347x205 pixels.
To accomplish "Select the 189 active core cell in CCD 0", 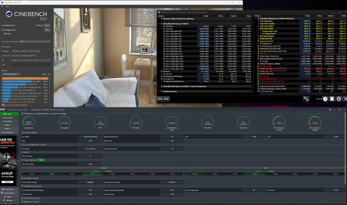I will coord(92,174).
